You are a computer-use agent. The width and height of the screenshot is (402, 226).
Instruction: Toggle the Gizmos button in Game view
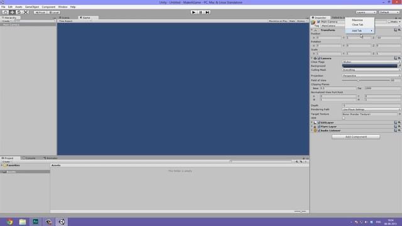[301, 21]
